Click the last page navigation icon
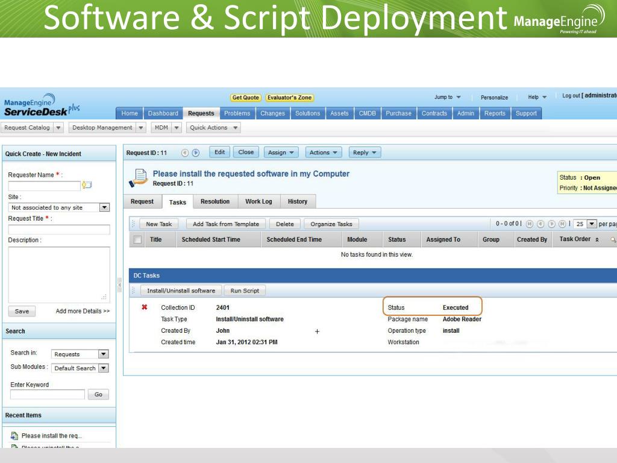 tap(562, 224)
